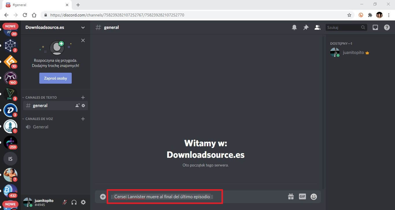Open user settings gear icon
The height and width of the screenshot is (210, 395).
click(83, 202)
